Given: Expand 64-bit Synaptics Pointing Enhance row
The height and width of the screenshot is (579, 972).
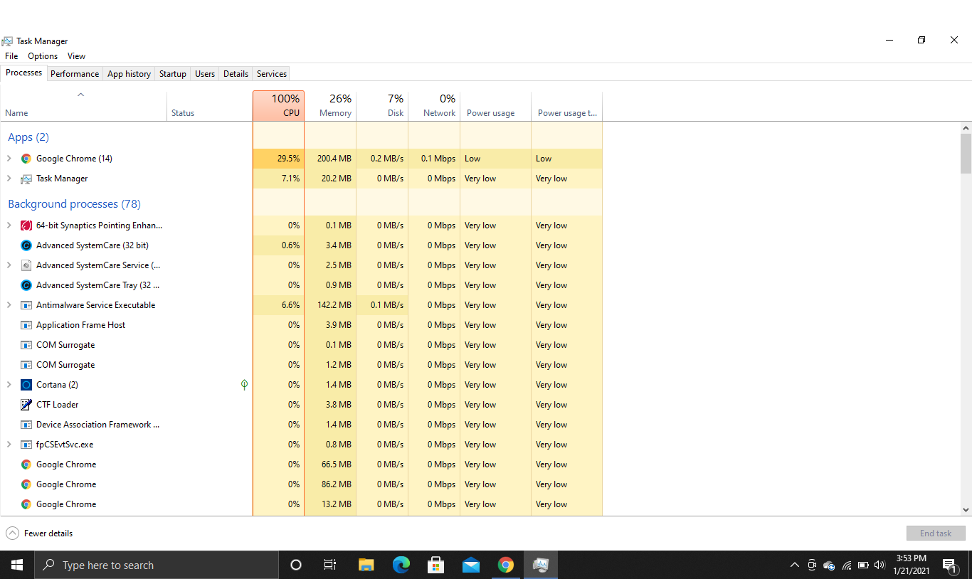Looking at the screenshot, I should (9, 225).
